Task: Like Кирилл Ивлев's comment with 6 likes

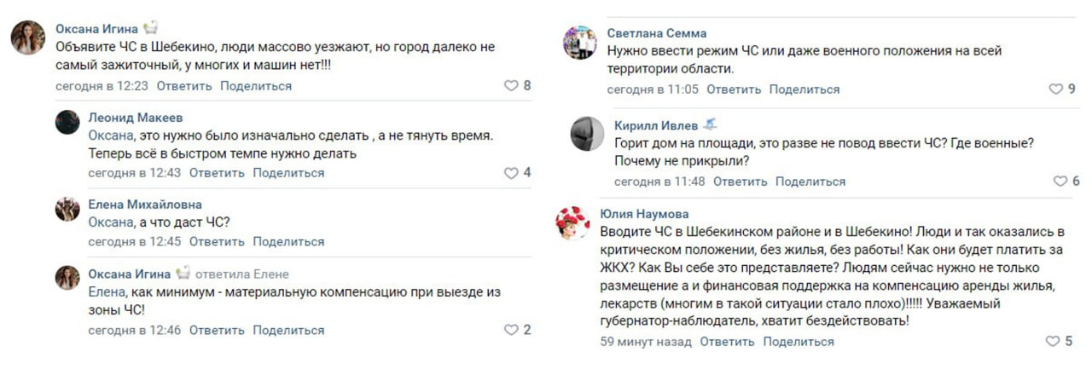Action: pos(1060,182)
